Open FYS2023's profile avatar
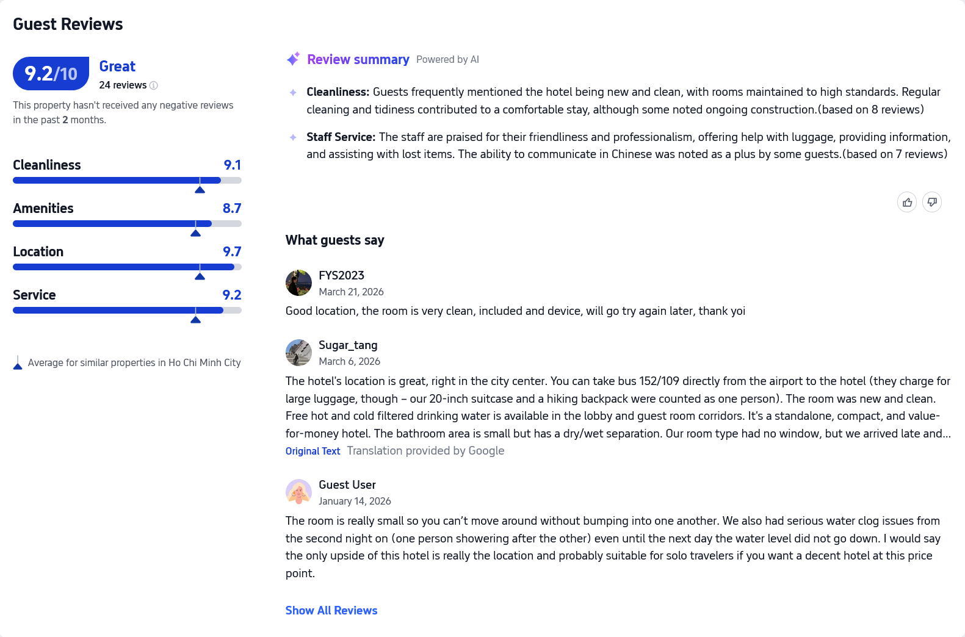 click(298, 283)
